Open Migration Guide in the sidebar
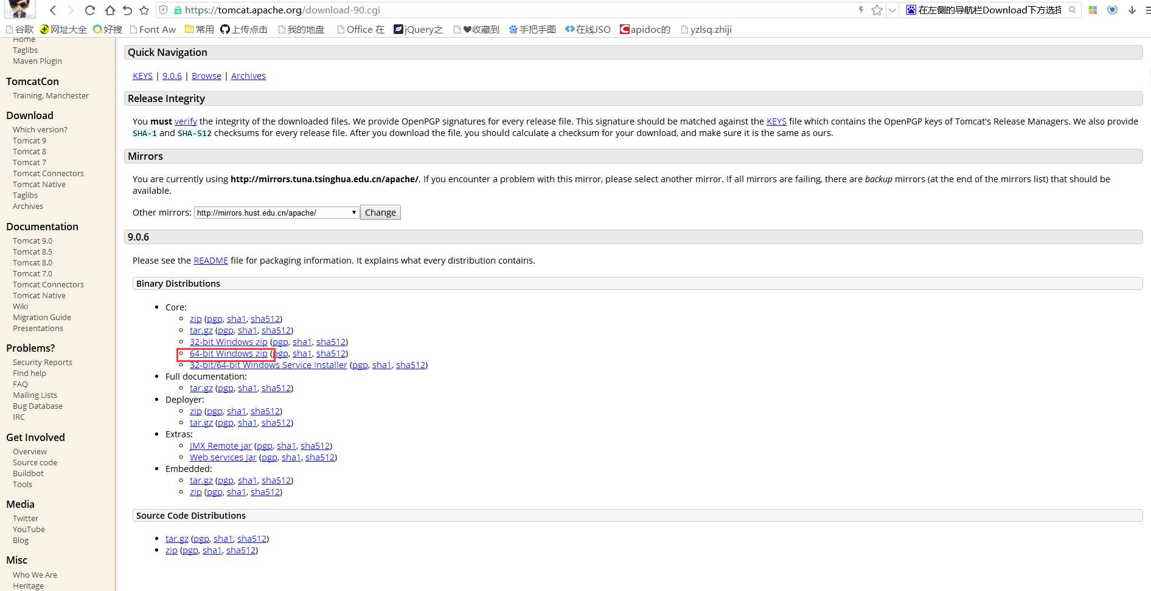 point(42,317)
